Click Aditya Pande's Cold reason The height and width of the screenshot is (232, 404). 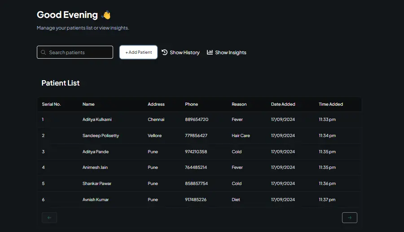click(x=237, y=152)
